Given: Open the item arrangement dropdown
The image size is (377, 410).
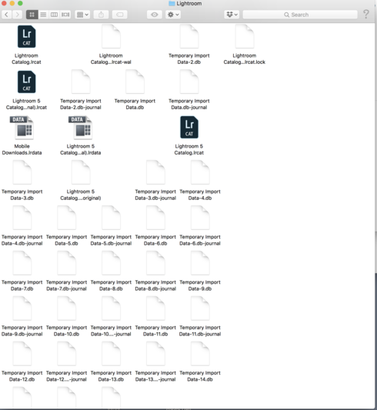Looking at the screenshot, I should 82,15.
